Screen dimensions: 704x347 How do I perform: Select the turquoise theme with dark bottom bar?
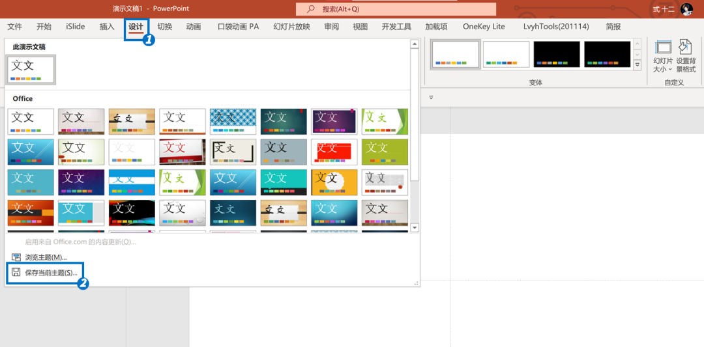pos(284,182)
